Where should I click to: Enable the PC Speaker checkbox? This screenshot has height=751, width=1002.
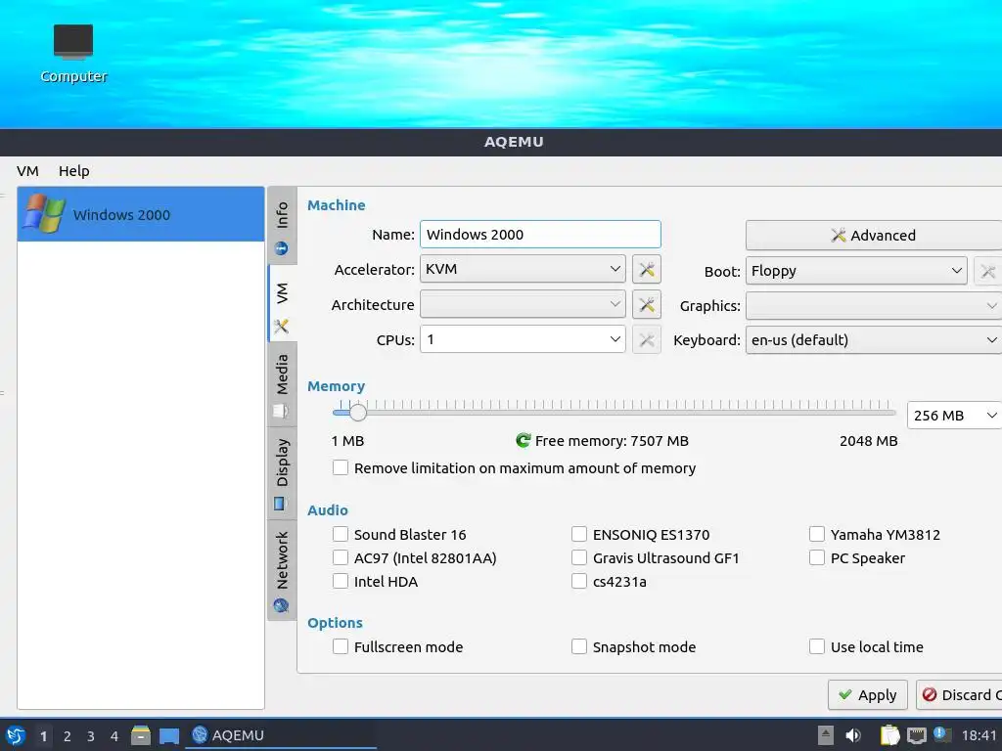(817, 558)
